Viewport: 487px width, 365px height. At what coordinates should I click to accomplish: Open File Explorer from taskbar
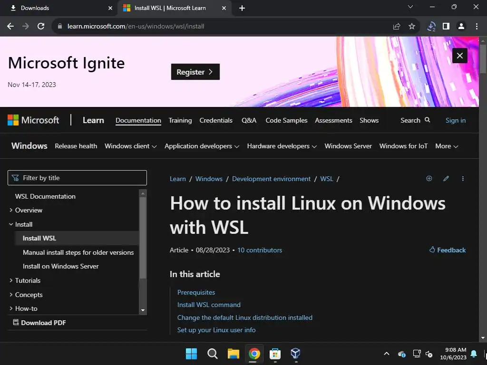[233, 354]
